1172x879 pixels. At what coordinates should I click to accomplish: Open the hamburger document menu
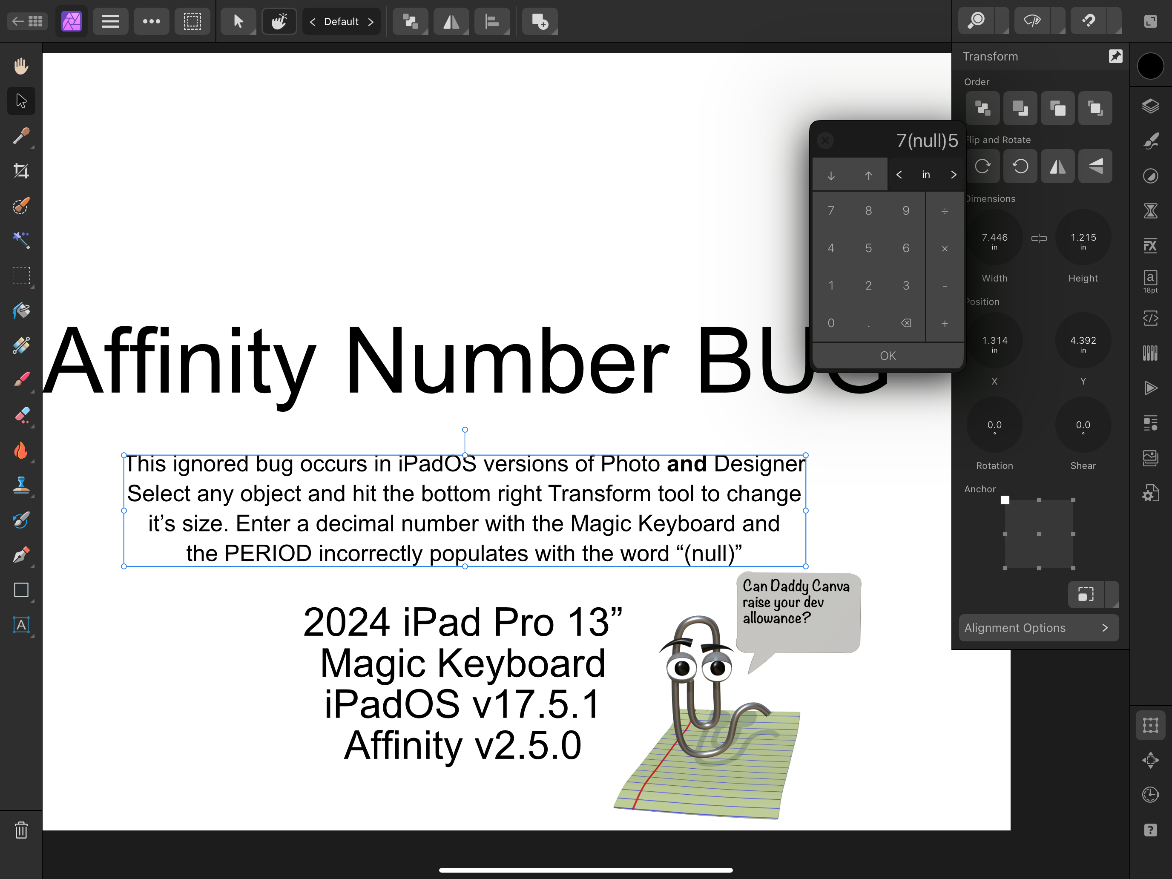coord(110,22)
